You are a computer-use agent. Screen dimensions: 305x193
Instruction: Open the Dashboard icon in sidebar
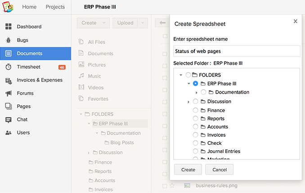pos(9,27)
